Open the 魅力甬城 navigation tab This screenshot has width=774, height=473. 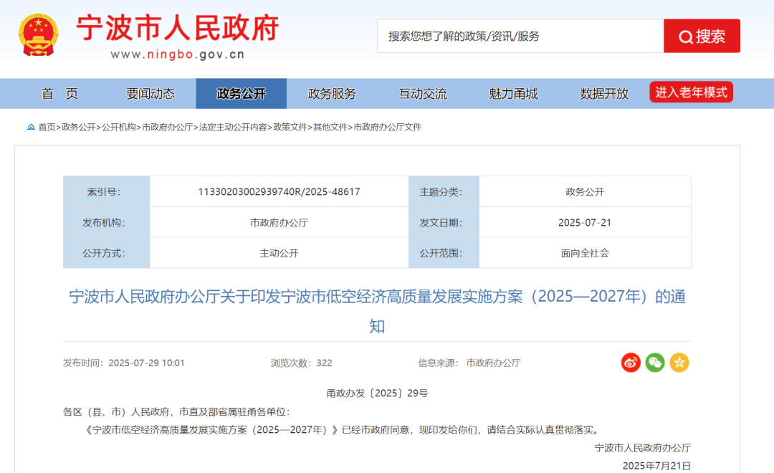click(x=513, y=94)
